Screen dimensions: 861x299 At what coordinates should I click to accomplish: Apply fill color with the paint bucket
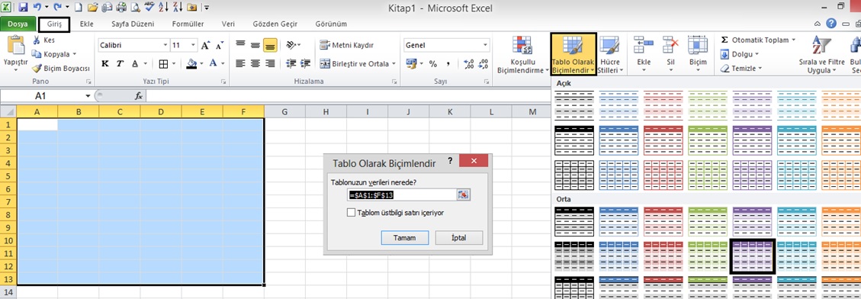pyautogui.click(x=191, y=64)
